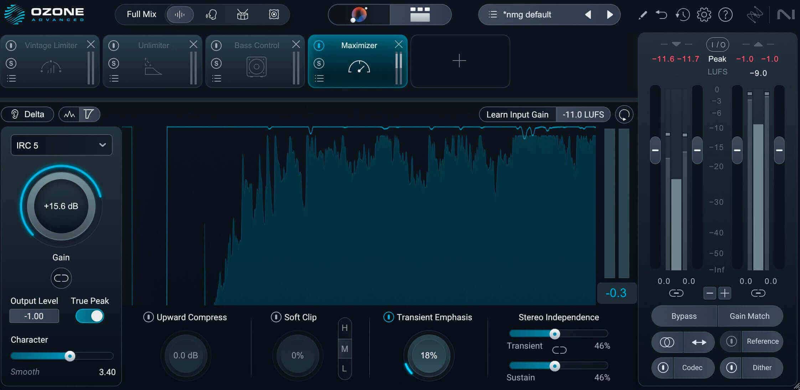Viewport: 800px width, 390px height.
Task: Select Soft Clip M mode
Action: coord(345,349)
